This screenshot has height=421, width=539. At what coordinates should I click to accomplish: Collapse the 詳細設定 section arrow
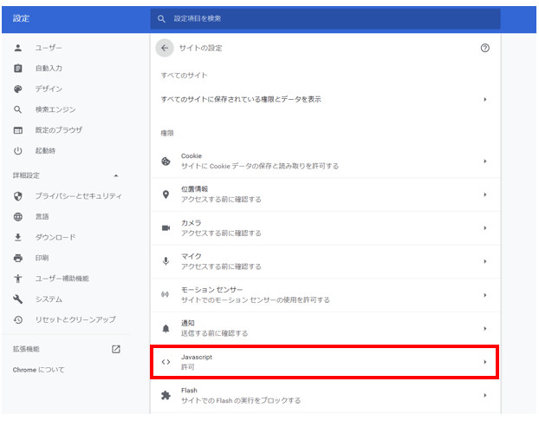click(x=116, y=175)
